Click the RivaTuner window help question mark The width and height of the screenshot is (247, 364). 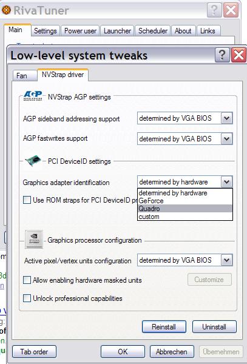[214, 10]
